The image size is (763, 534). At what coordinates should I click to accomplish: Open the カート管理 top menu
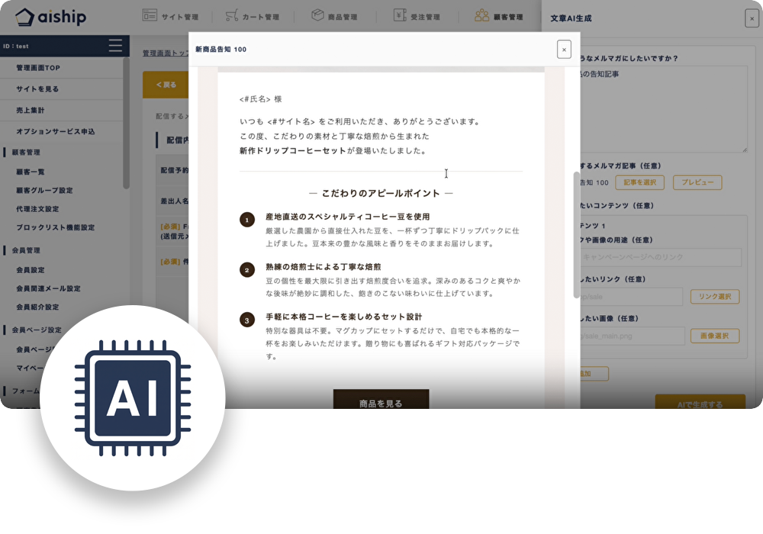[x=253, y=17]
